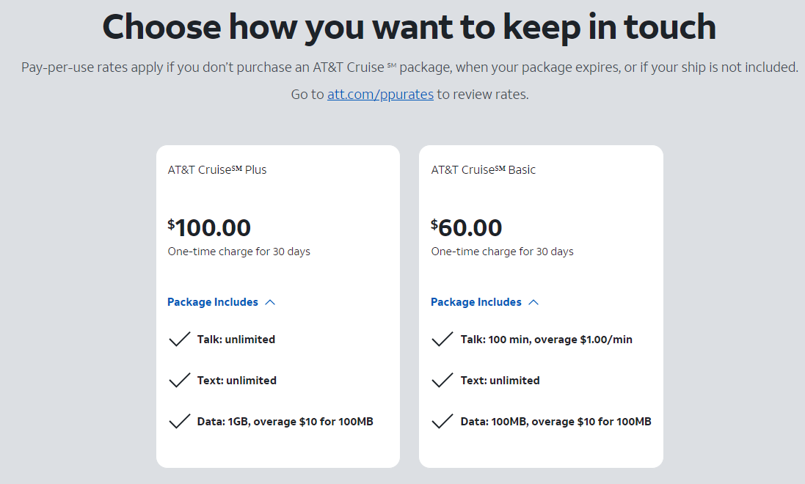Image resolution: width=805 pixels, height=484 pixels.
Task: Click checkmark beside Text: unlimited in Basic card
Action: pyautogui.click(x=442, y=381)
